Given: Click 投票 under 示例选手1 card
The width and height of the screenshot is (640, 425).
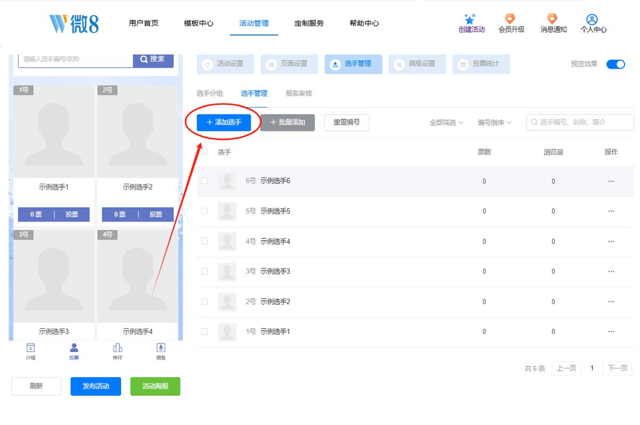Looking at the screenshot, I should (72, 215).
